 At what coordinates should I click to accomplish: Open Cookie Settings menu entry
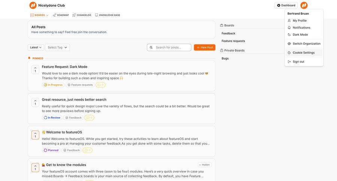303,53
